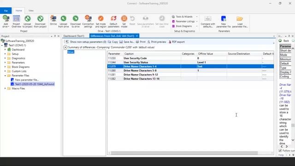
Task: Expand the Setup folder
Action: (x=5, y=54)
